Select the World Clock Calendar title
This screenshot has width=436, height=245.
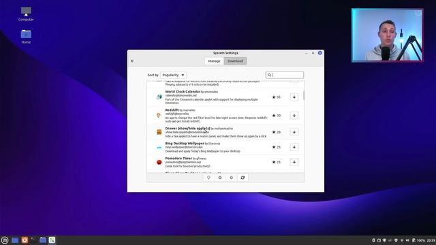(183, 92)
